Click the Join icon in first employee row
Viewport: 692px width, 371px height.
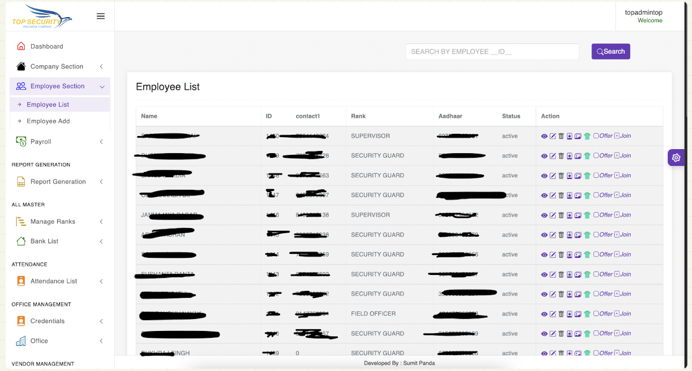pos(622,136)
